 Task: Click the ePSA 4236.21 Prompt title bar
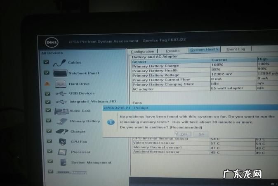pyautogui.click(x=190, y=108)
